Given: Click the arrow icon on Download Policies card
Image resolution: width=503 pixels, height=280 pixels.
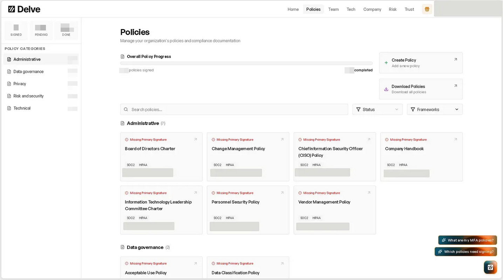Looking at the screenshot, I should (x=456, y=86).
